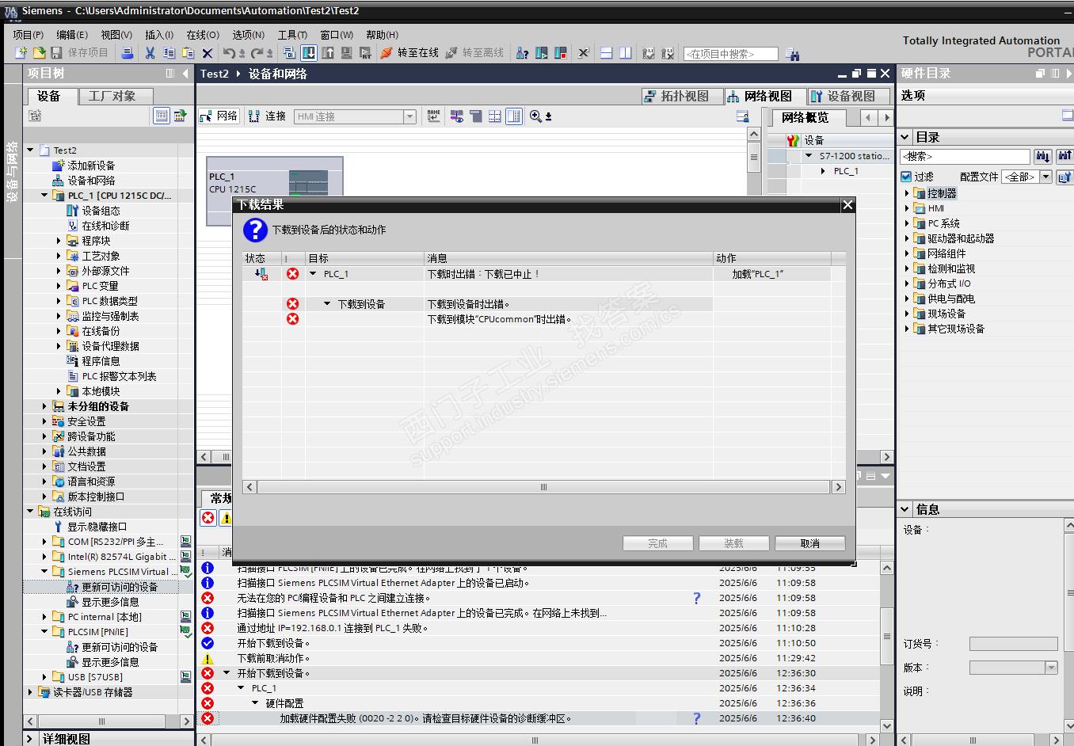
Task: Collapse the 下载到设备 row in the dialog
Action: click(x=326, y=304)
